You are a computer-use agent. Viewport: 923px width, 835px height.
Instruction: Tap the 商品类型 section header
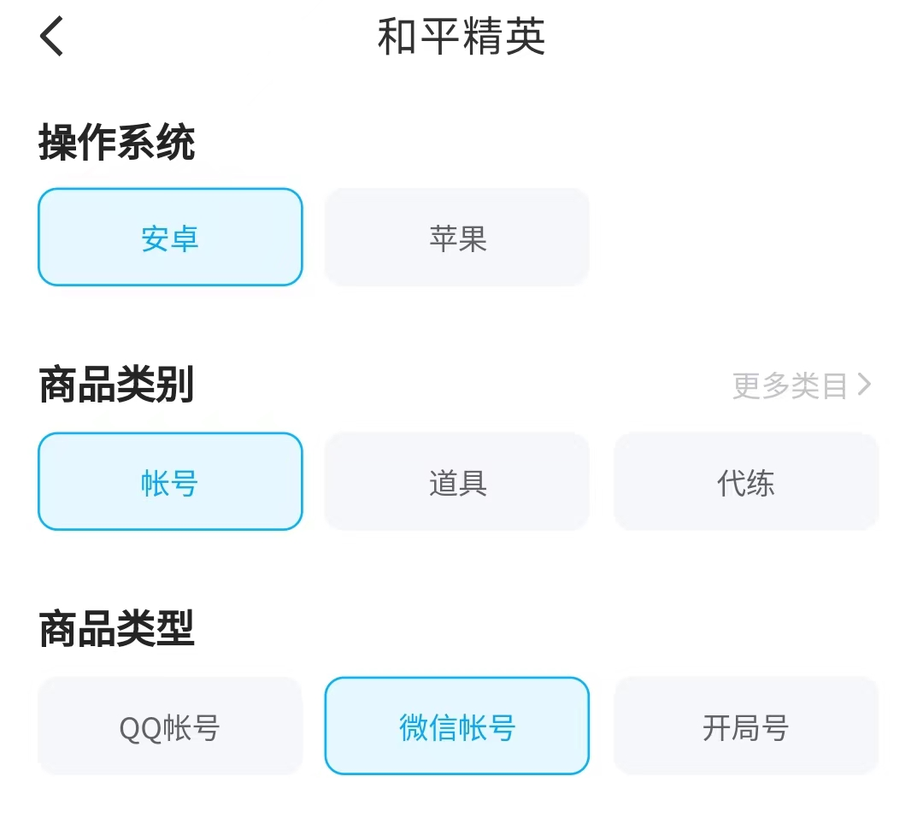pyautogui.click(x=117, y=630)
